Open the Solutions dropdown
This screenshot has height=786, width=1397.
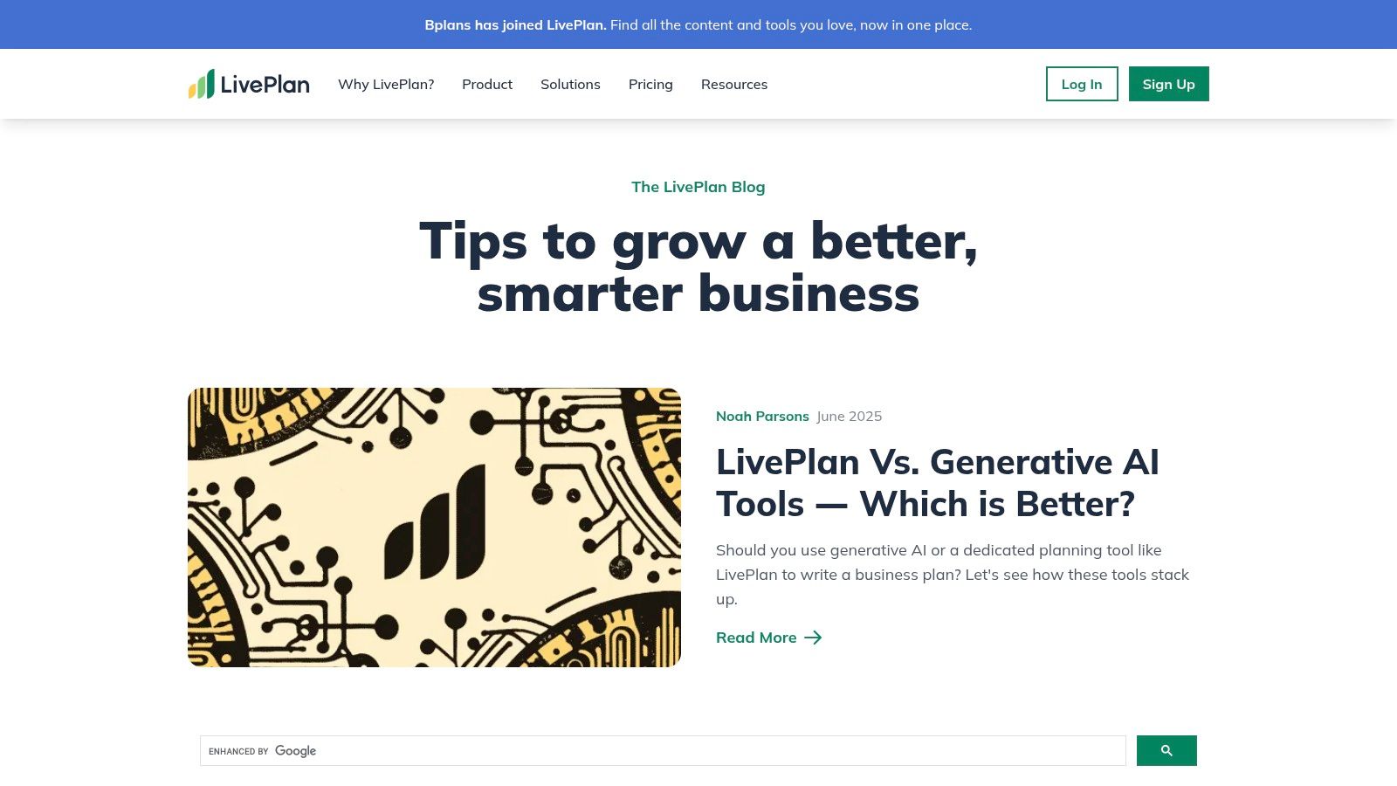pos(570,84)
